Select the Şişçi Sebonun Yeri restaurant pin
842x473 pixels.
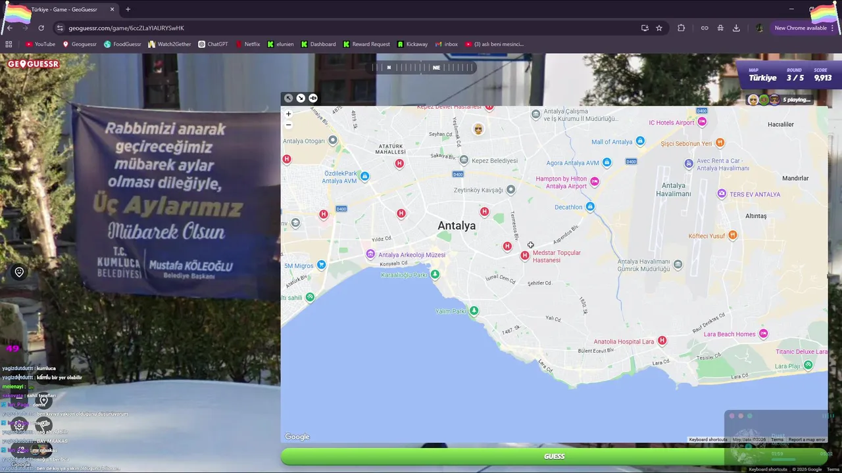720,143
